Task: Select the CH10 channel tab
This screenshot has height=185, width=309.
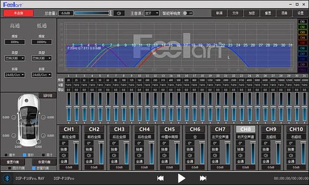Action: [x=296, y=129]
